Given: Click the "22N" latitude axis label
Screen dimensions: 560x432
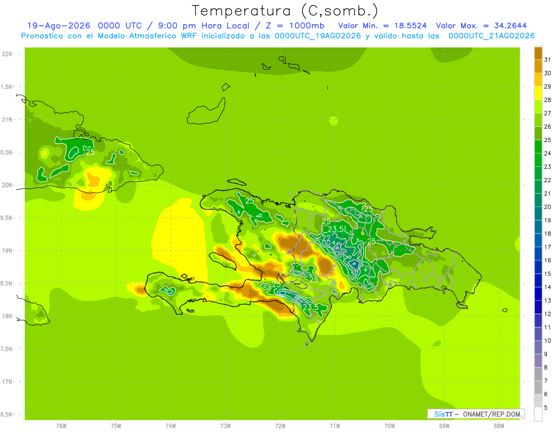Looking at the screenshot, I should coord(7,54).
